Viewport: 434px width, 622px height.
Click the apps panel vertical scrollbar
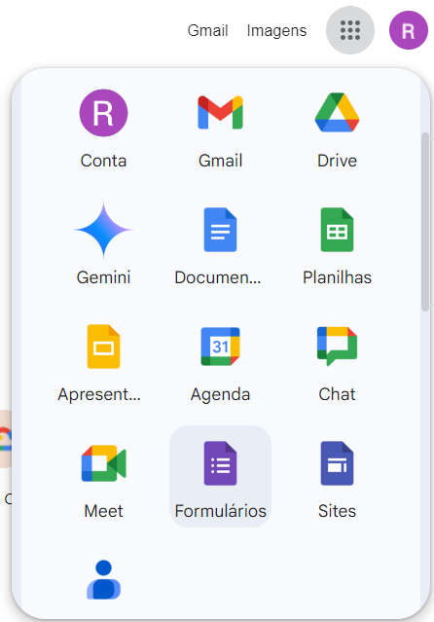tap(425, 222)
